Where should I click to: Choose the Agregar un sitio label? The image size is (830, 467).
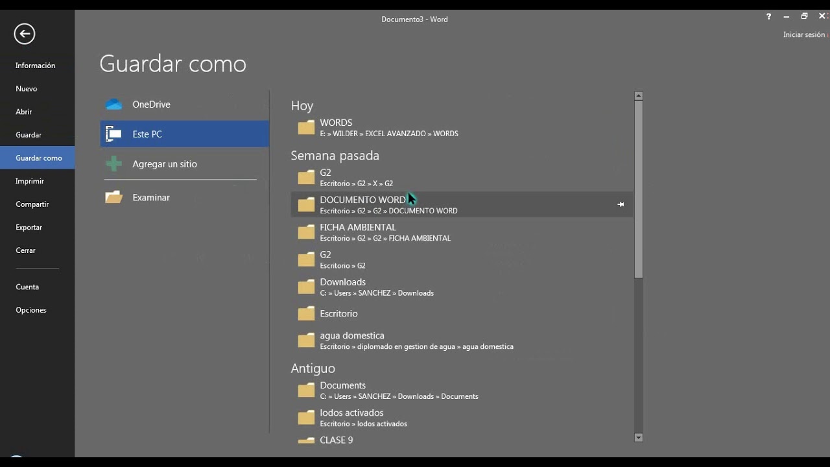tap(165, 164)
